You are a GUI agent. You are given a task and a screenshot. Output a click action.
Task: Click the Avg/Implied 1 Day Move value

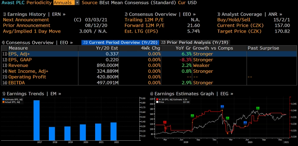93,31
